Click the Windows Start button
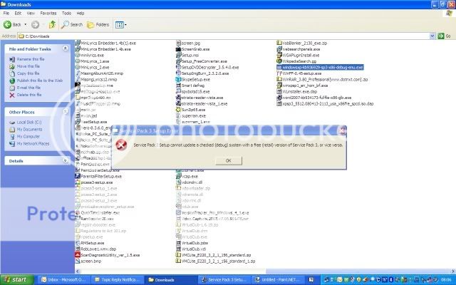Screen dimensions: 456x285 pos(16,280)
